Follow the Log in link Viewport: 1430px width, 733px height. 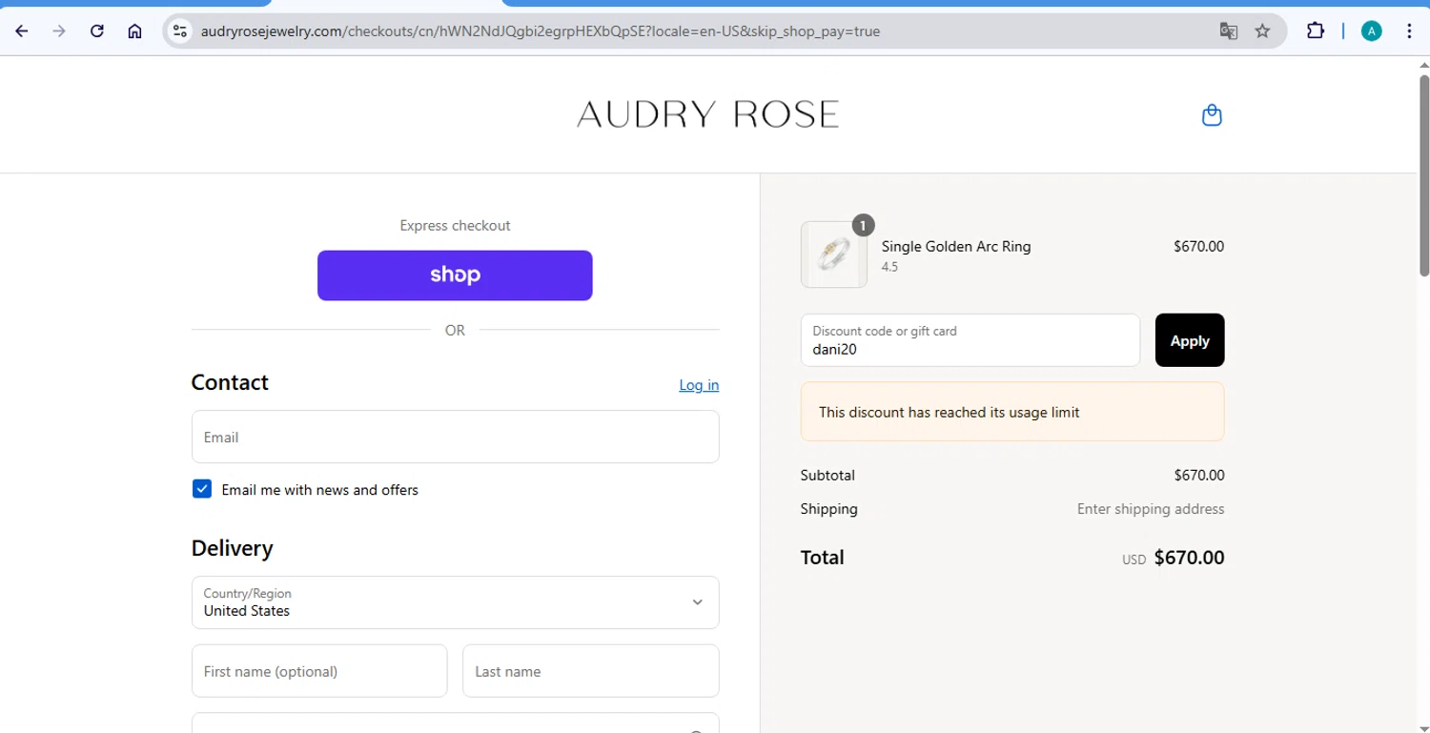point(699,385)
